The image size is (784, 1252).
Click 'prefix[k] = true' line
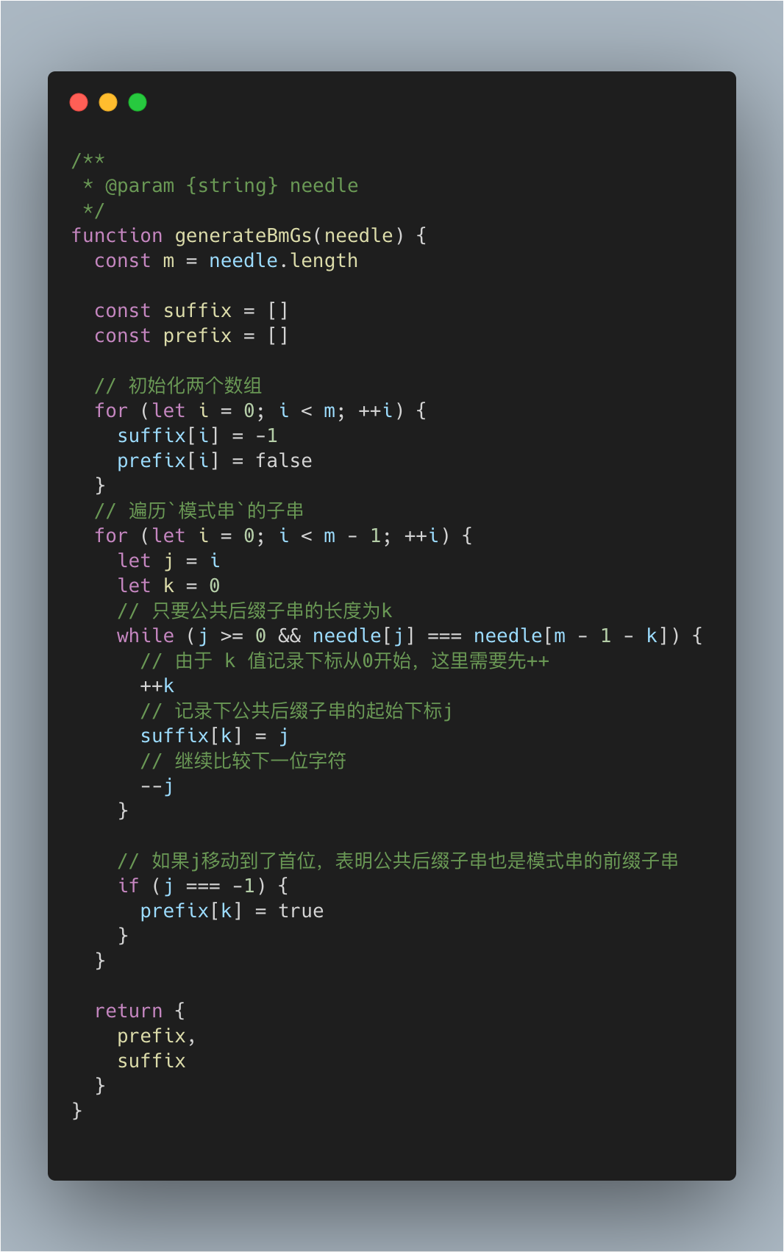click(x=232, y=911)
